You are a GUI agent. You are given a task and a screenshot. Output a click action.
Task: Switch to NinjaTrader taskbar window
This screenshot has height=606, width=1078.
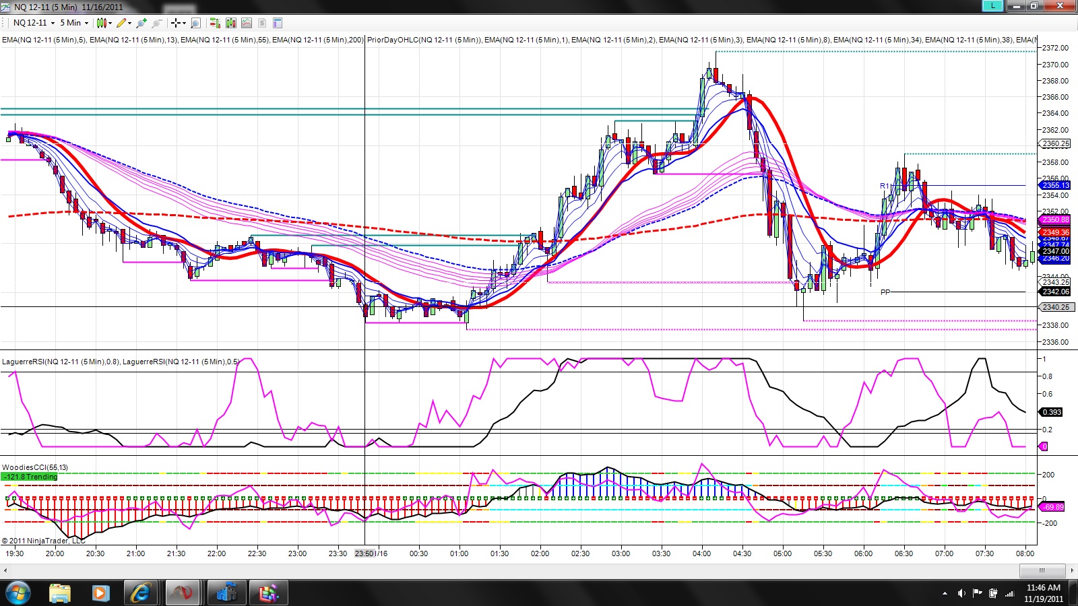click(x=182, y=593)
